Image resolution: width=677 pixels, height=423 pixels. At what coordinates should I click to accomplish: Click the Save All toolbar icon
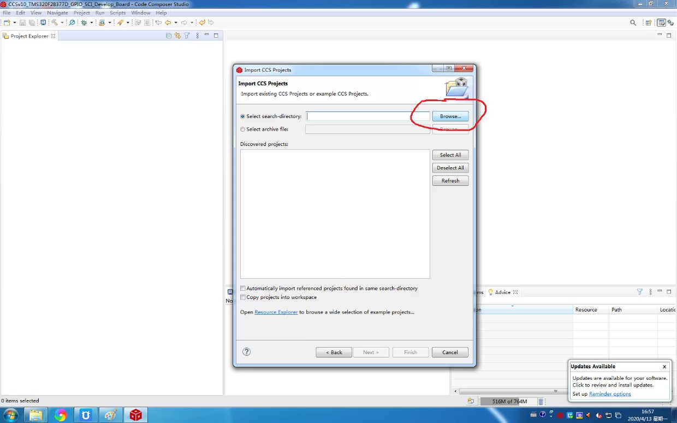coord(32,22)
